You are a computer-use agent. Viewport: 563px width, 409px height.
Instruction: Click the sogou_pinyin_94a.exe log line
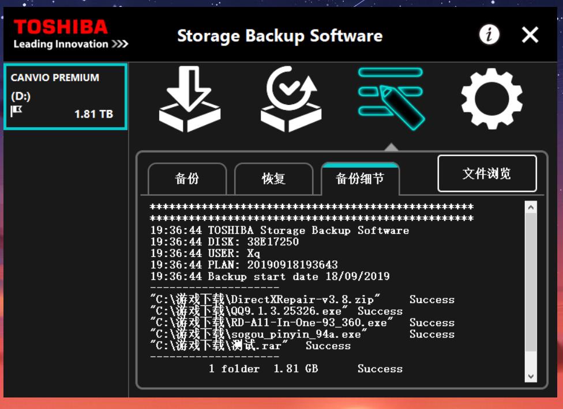[302, 334]
